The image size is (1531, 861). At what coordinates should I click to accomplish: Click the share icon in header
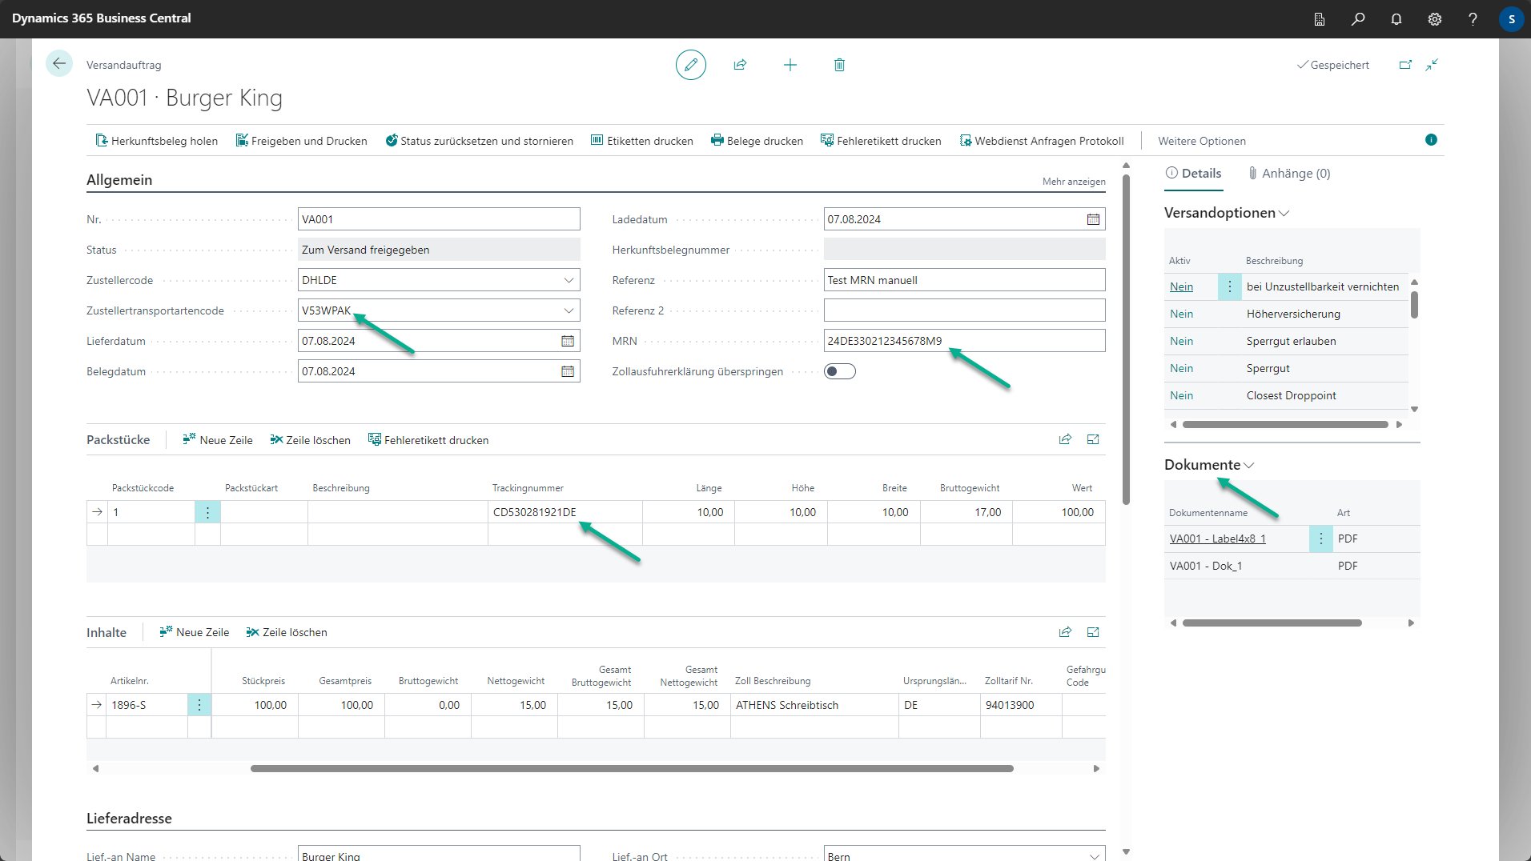[740, 65]
